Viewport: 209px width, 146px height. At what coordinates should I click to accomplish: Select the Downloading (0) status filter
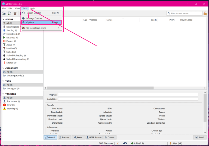12,27
